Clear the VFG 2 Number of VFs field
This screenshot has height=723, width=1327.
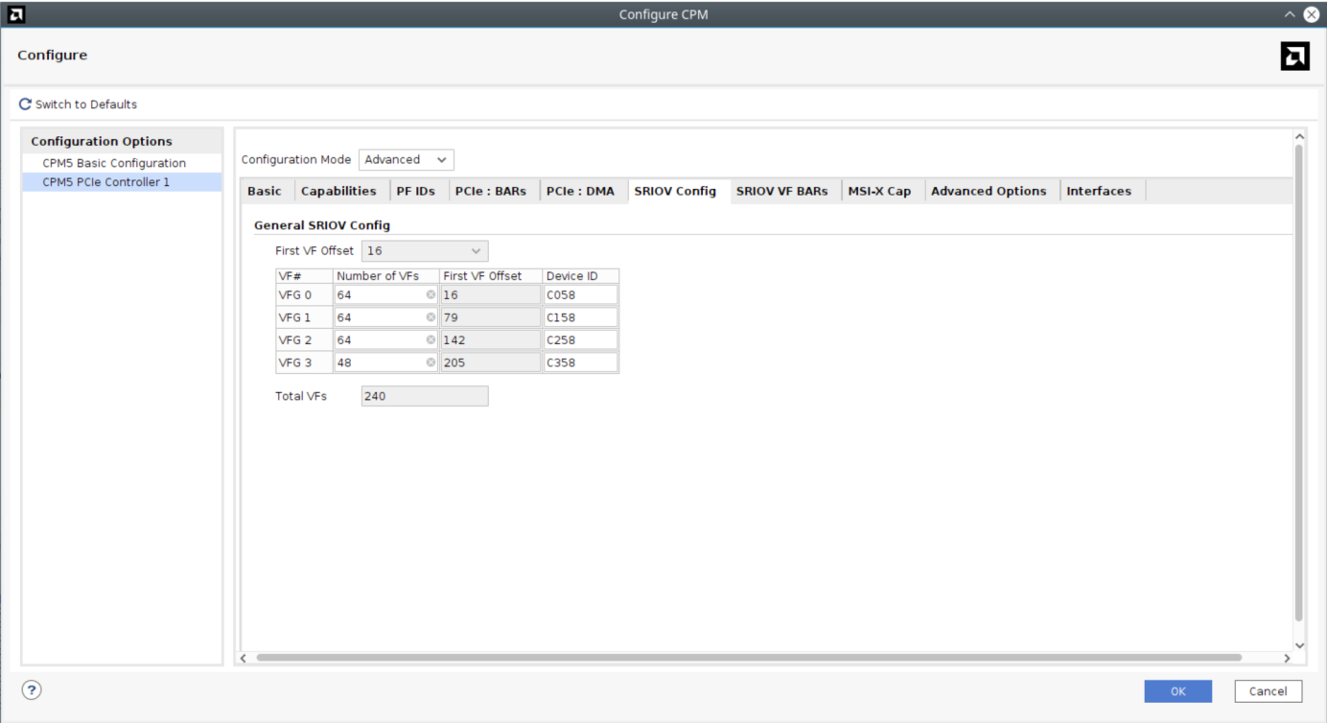(431, 340)
